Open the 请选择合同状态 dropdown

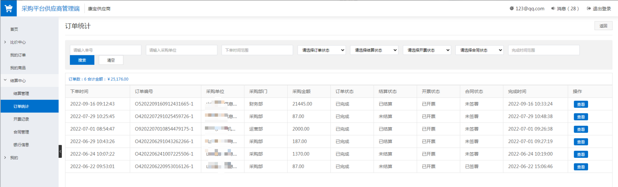479,50
